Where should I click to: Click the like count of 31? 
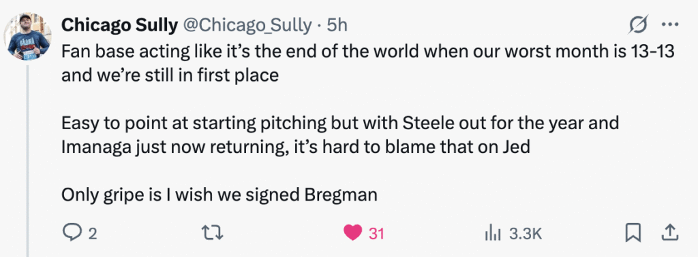coord(376,233)
